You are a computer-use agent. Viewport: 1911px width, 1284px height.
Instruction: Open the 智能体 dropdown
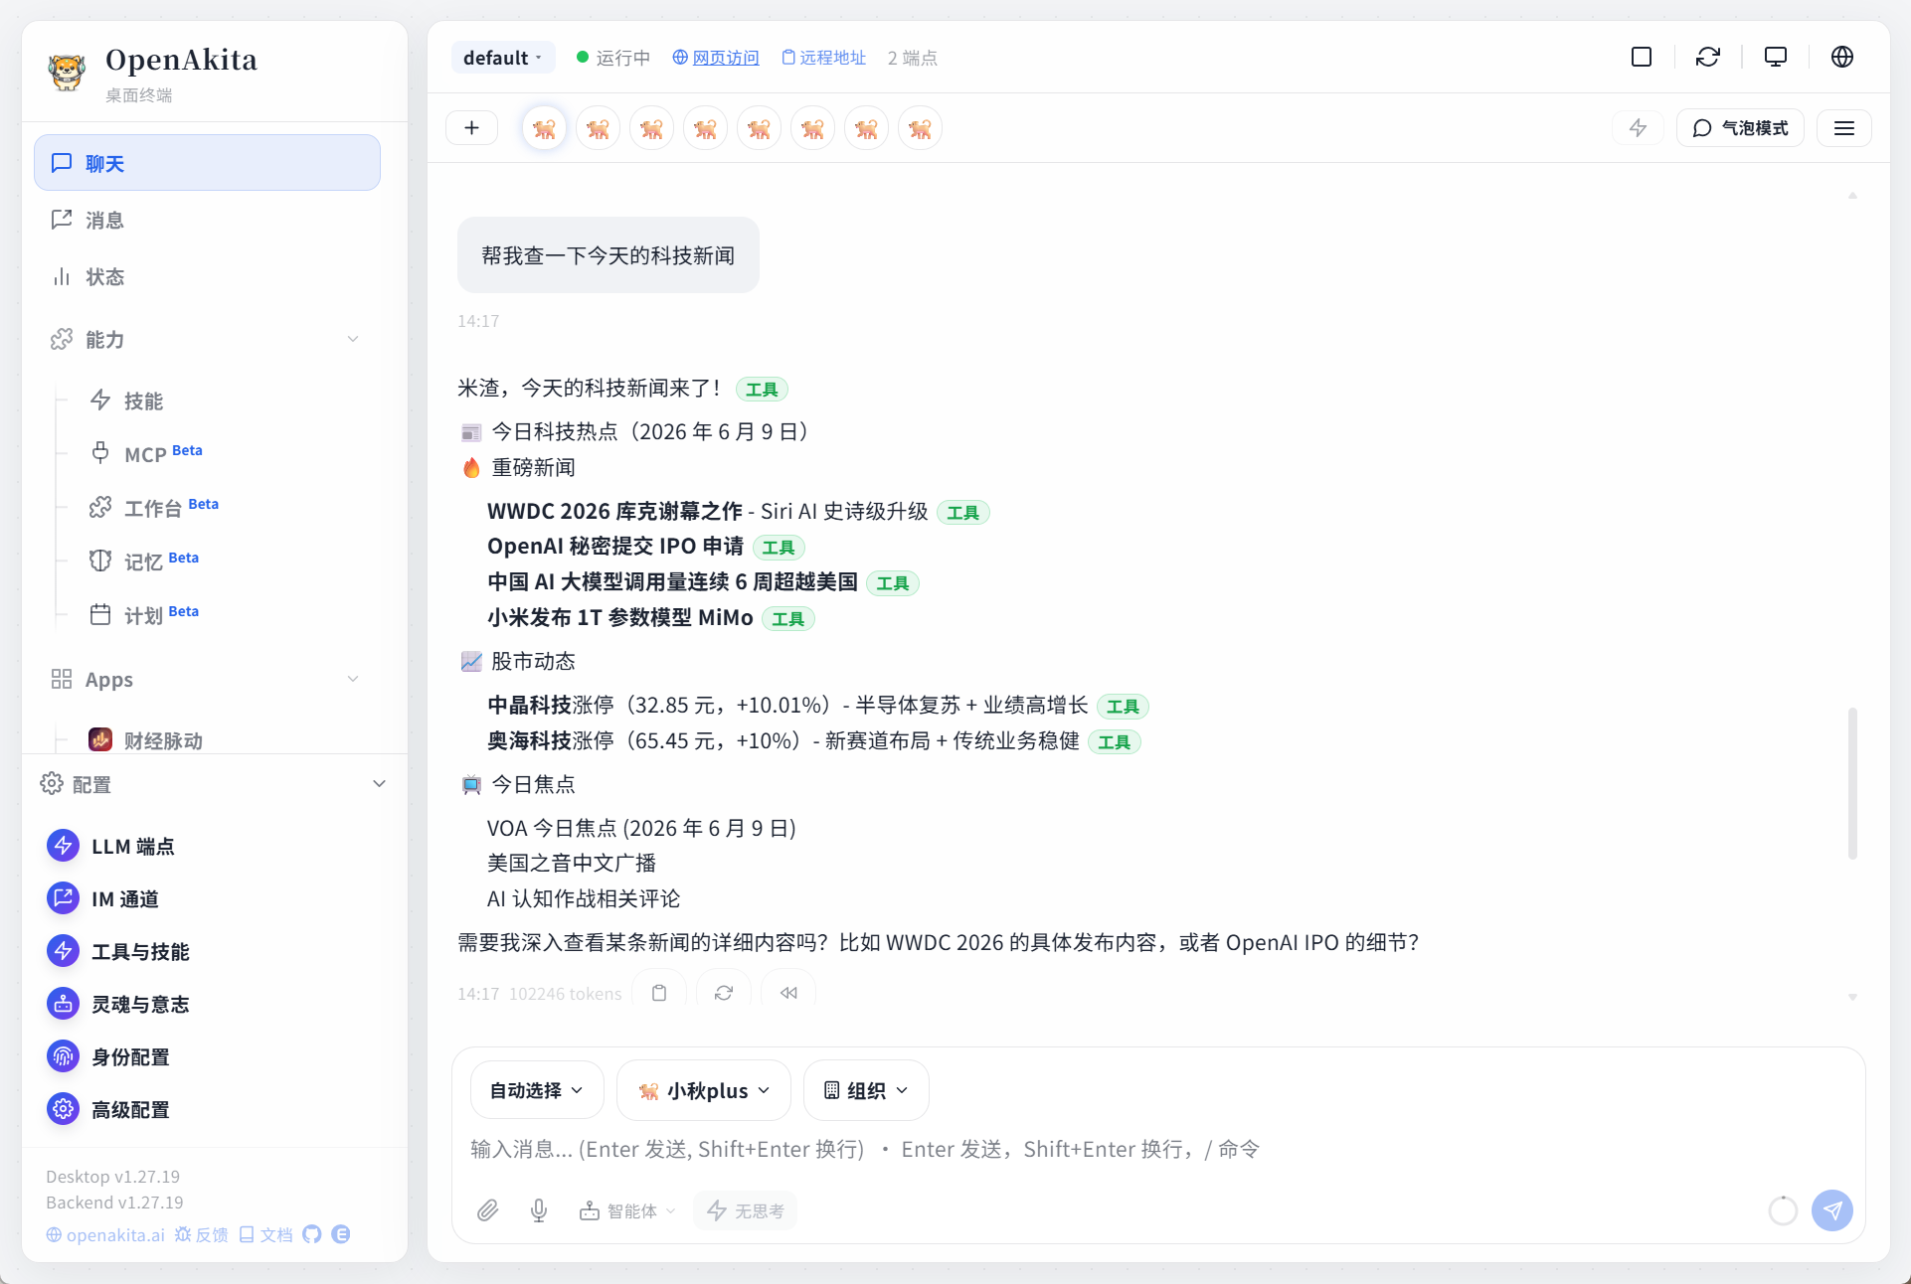coord(627,1210)
